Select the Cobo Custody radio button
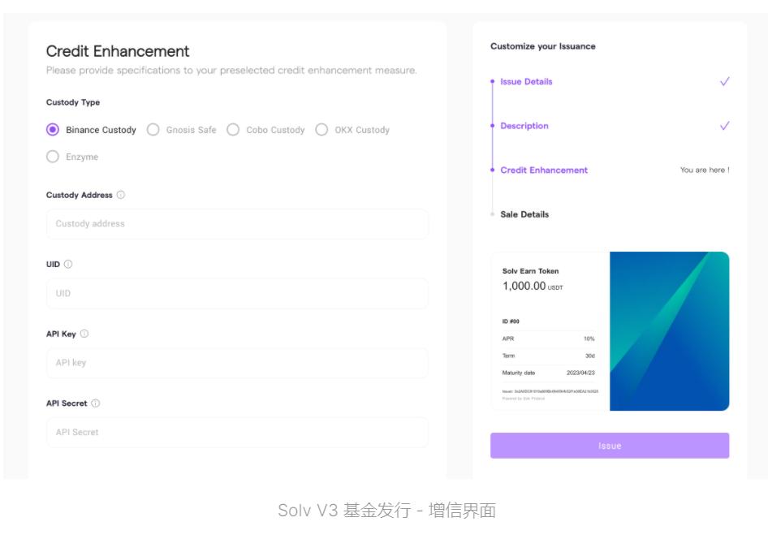This screenshot has width=768, height=552. coord(233,130)
